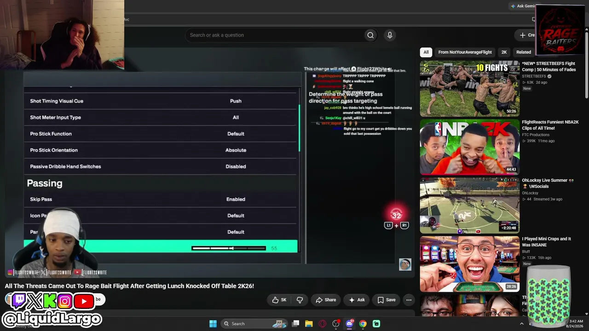Focus the YouTube search box
589x331 pixels.
click(x=274, y=35)
